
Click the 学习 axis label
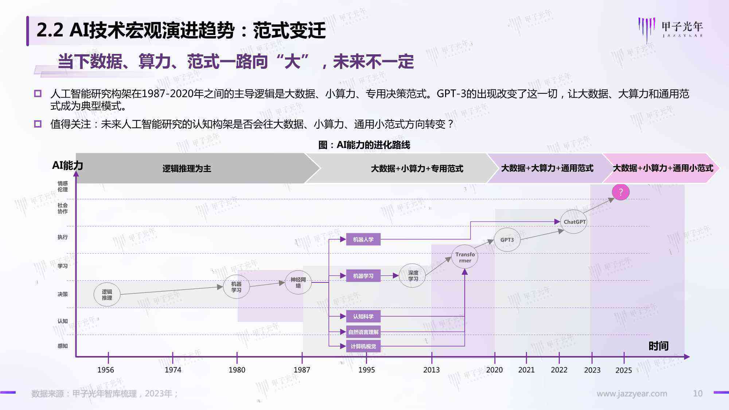click(63, 266)
